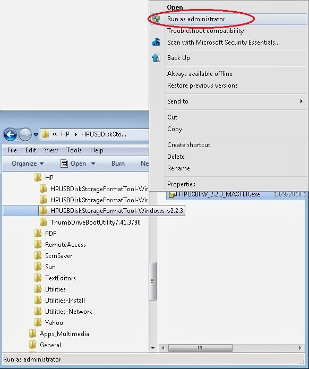The width and height of the screenshot is (309, 369).
Task: Click the vertical scrollbar thumb in folder tree
Action: tap(152, 281)
